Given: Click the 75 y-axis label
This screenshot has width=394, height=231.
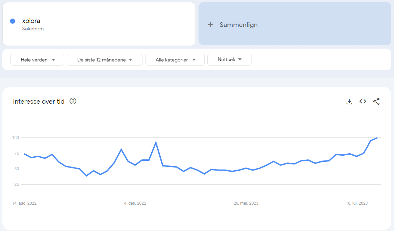Looking at the screenshot, I should (17, 153).
